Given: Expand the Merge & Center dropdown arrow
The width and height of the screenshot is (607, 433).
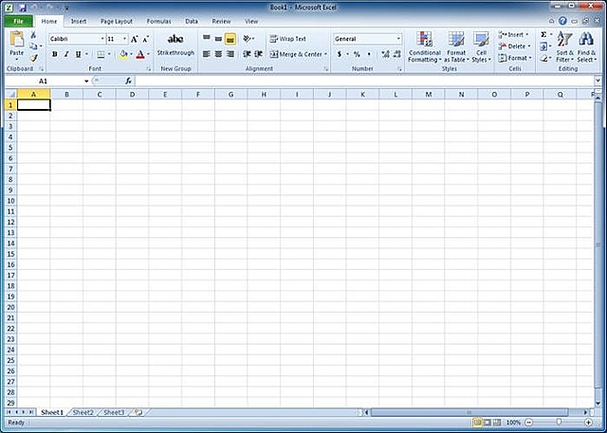Looking at the screenshot, I should pyautogui.click(x=325, y=55).
